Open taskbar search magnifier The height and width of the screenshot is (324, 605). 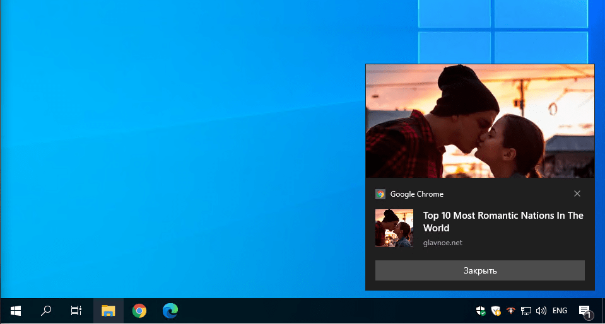point(46,310)
